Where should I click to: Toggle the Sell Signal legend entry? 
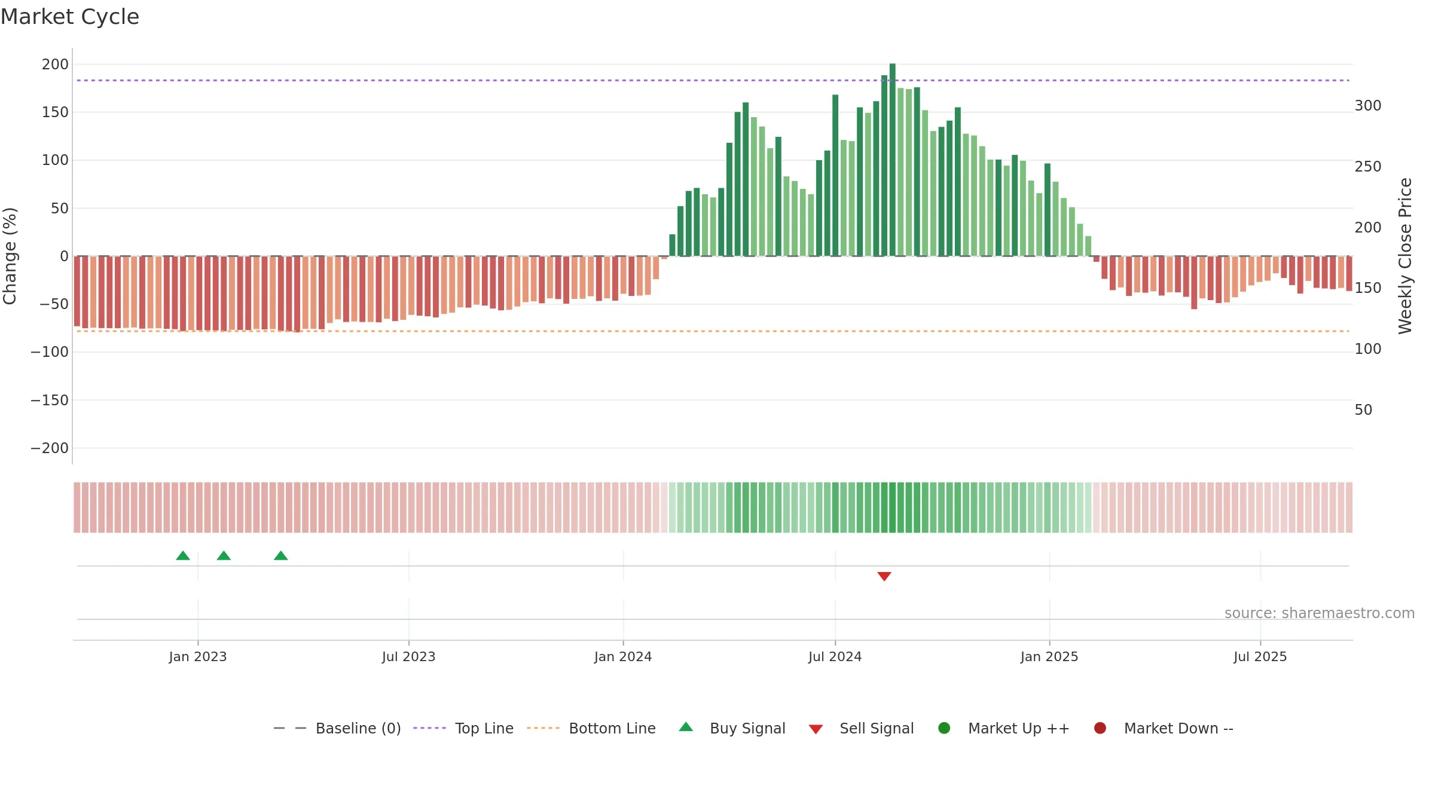(861, 728)
